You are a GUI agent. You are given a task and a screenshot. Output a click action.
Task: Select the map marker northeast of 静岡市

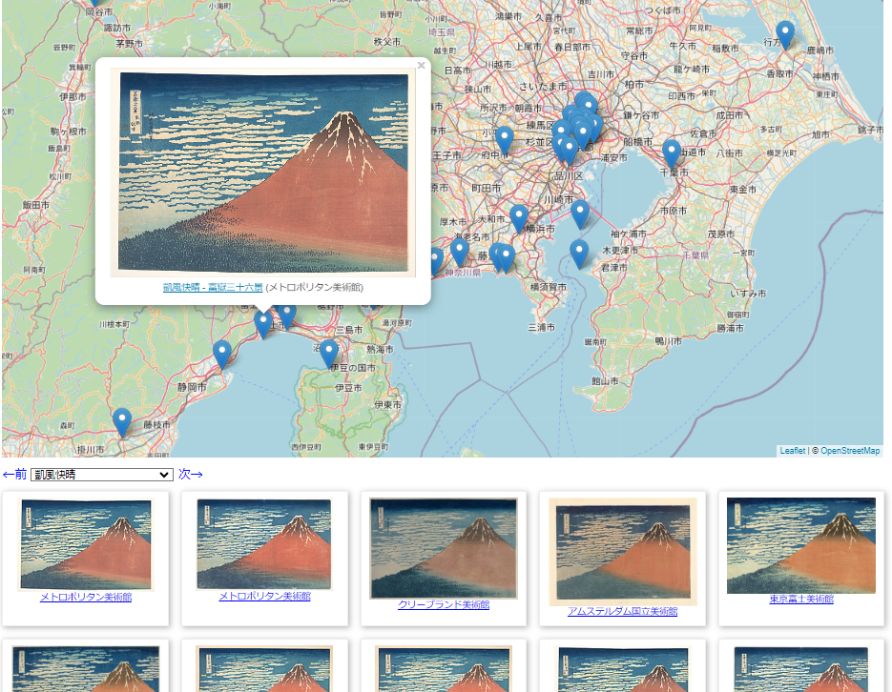[222, 356]
